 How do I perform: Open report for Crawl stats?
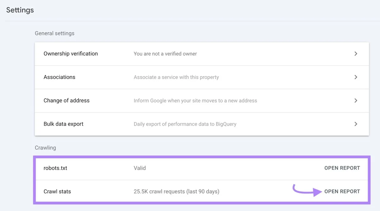coord(342,191)
